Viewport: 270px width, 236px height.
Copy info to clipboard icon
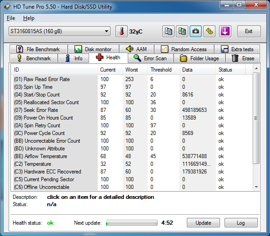(168, 31)
